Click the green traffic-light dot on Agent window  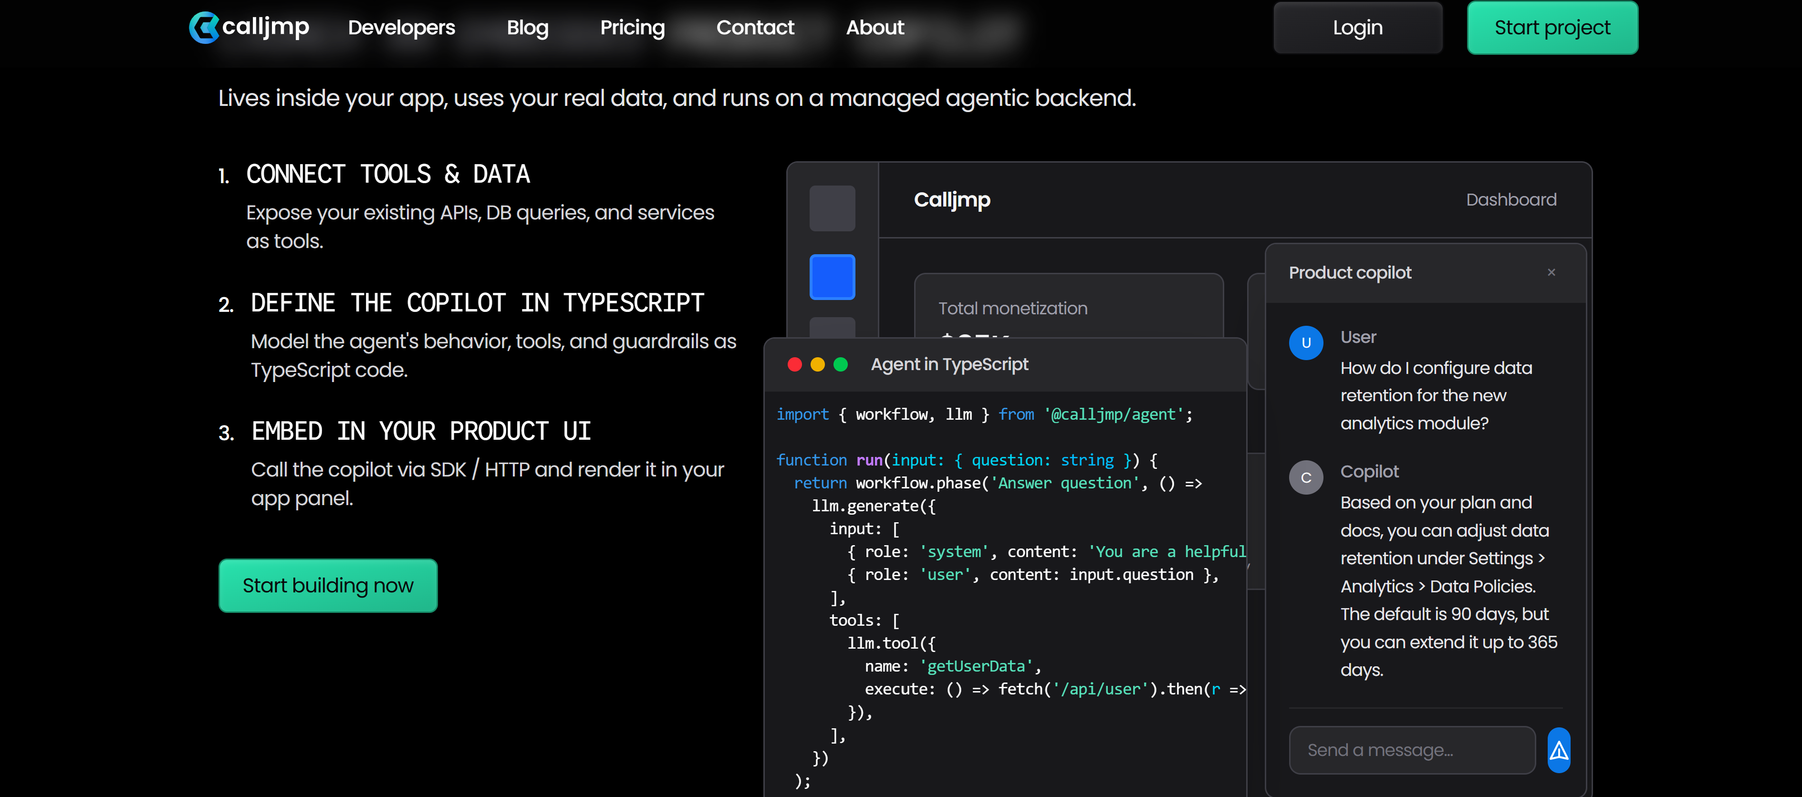click(x=841, y=364)
